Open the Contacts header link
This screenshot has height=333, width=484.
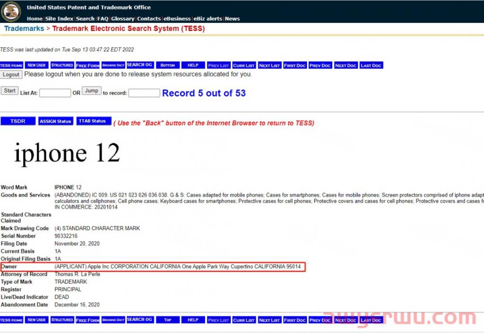coord(149,18)
